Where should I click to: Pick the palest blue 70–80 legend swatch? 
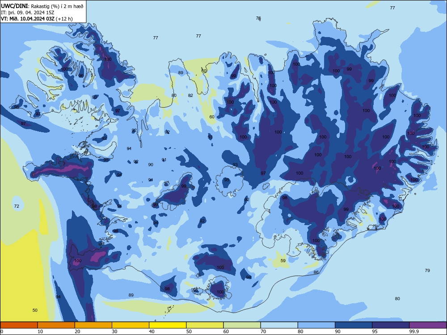tap(279, 325)
